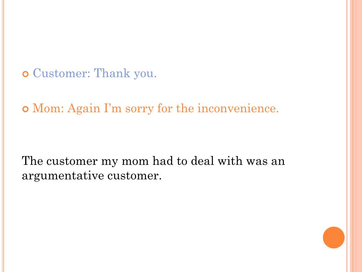This screenshot has height=272, width=362.
Task: Click the final word "customer." of the paragraph
Action: (x=134, y=175)
